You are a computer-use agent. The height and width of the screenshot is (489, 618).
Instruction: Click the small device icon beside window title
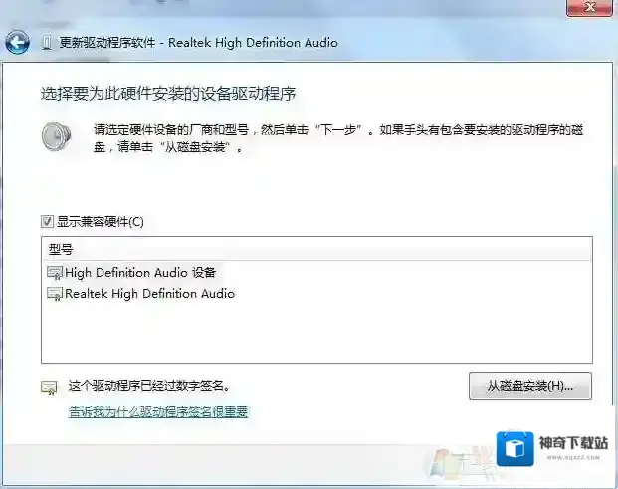tap(46, 43)
